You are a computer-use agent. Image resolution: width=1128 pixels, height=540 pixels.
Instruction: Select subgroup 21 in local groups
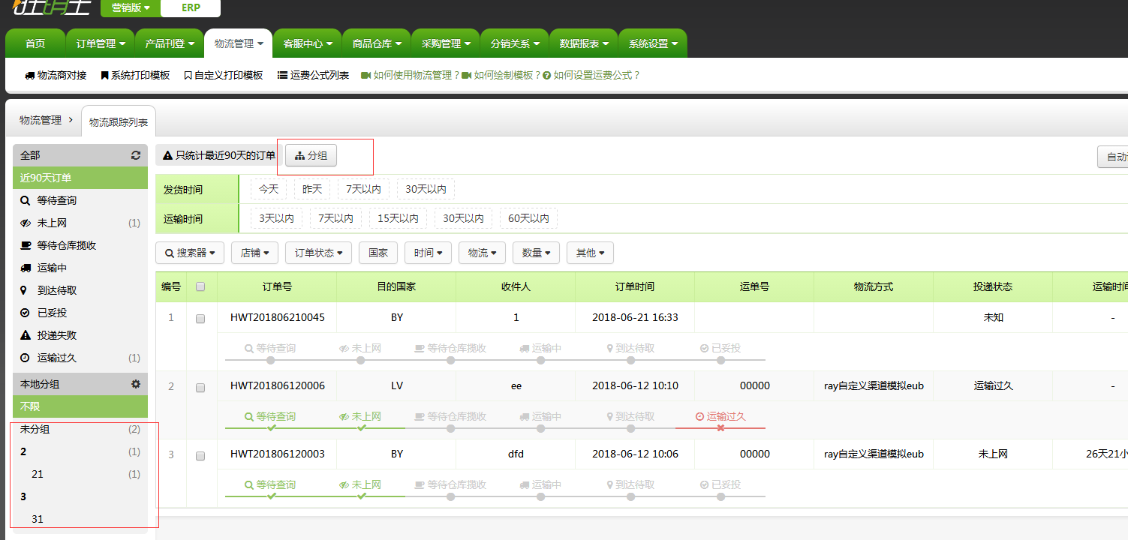tap(80, 474)
